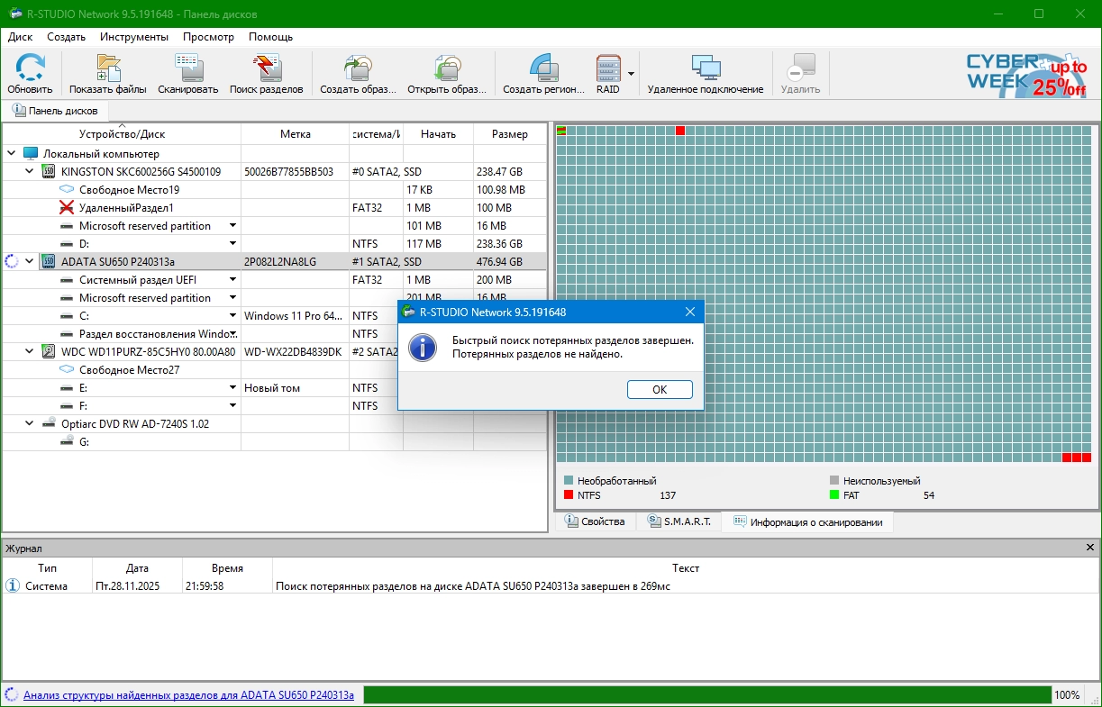
Task: Click the Анализ структуры найденных разделов link
Action: point(188,695)
